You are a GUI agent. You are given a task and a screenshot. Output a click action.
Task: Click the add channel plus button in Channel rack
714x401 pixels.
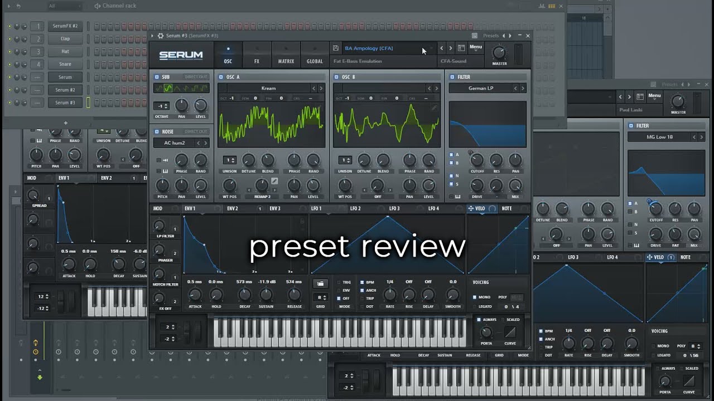click(x=65, y=123)
